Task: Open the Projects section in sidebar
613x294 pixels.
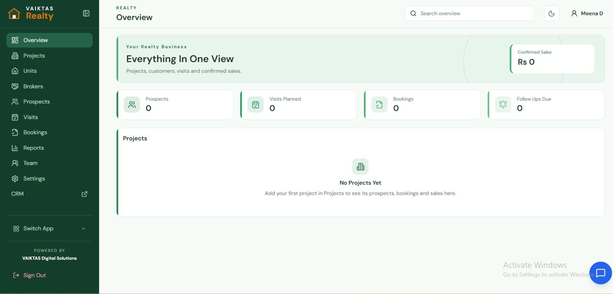Action: (x=49, y=56)
